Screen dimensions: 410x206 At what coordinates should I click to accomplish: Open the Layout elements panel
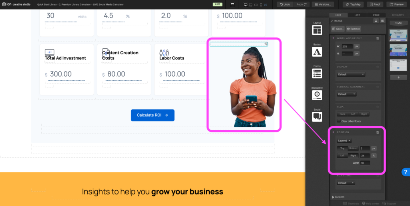[317, 28]
